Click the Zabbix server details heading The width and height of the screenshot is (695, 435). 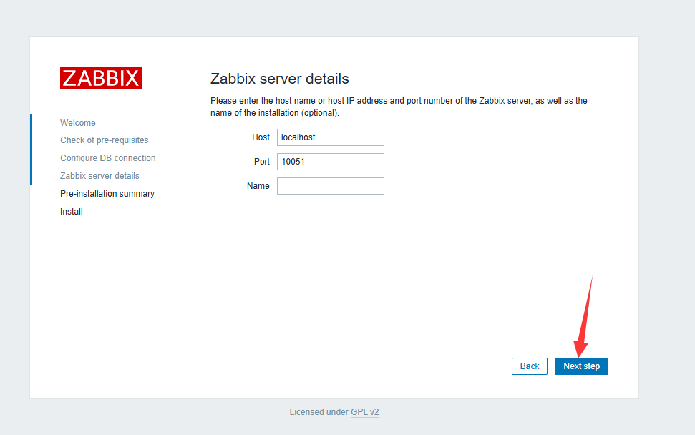(x=280, y=79)
